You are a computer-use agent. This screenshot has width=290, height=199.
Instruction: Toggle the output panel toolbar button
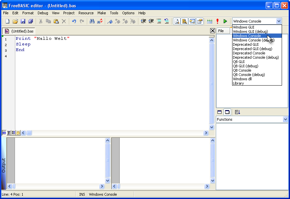click(177, 21)
